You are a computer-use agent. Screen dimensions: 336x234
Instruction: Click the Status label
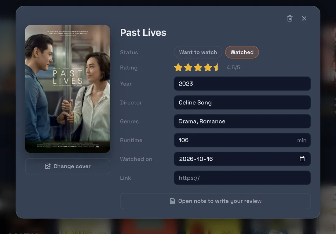coord(129,53)
